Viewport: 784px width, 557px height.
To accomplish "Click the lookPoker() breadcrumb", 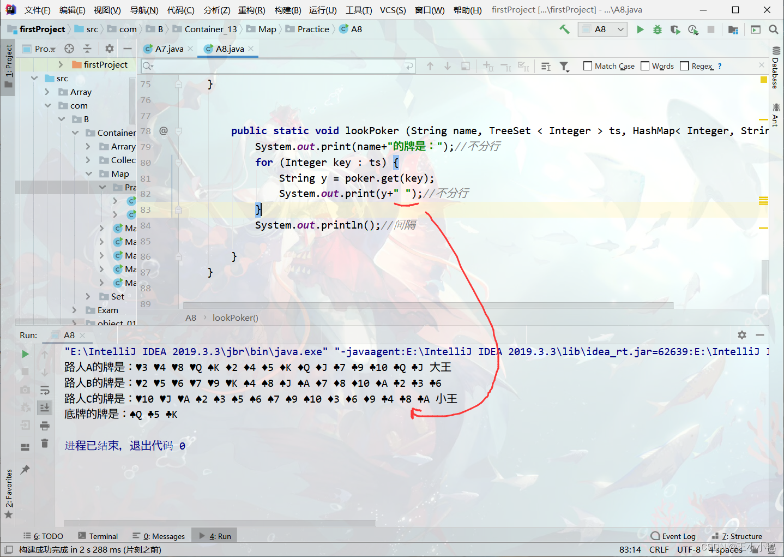I will pos(235,318).
